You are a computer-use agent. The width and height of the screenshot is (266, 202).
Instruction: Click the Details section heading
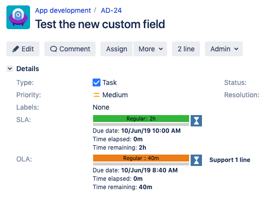pos(28,69)
